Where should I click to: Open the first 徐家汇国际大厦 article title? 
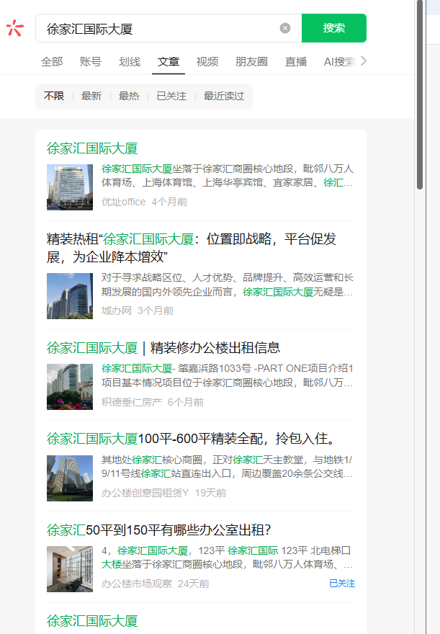pos(92,148)
